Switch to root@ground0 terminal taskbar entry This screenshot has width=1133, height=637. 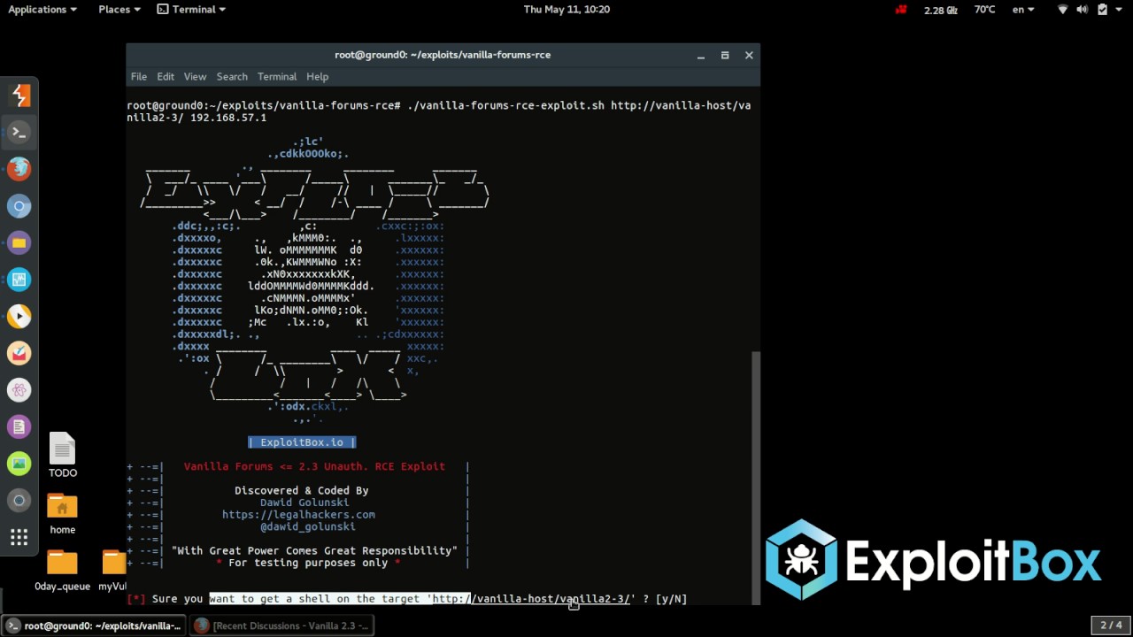click(96, 625)
